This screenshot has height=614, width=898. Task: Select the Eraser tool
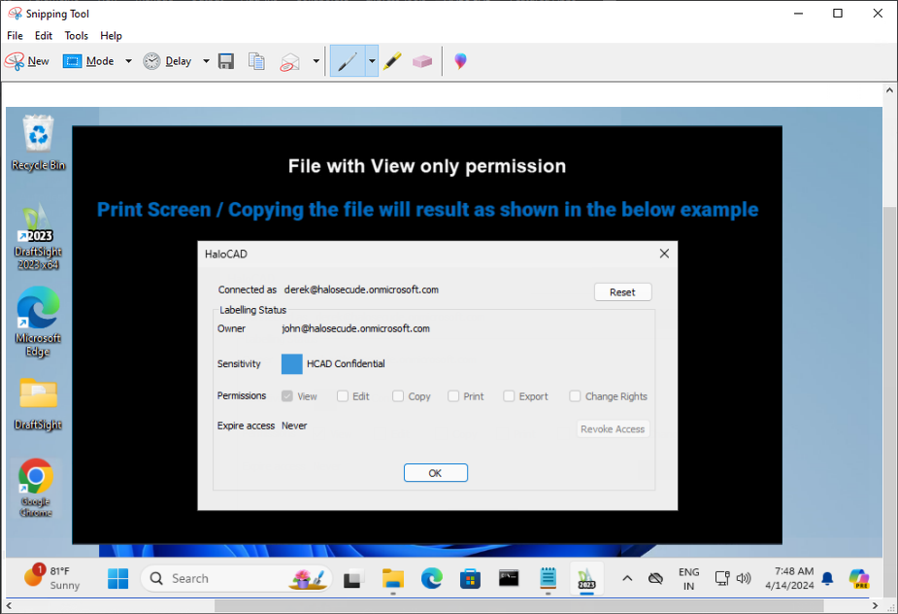(x=421, y=61)
